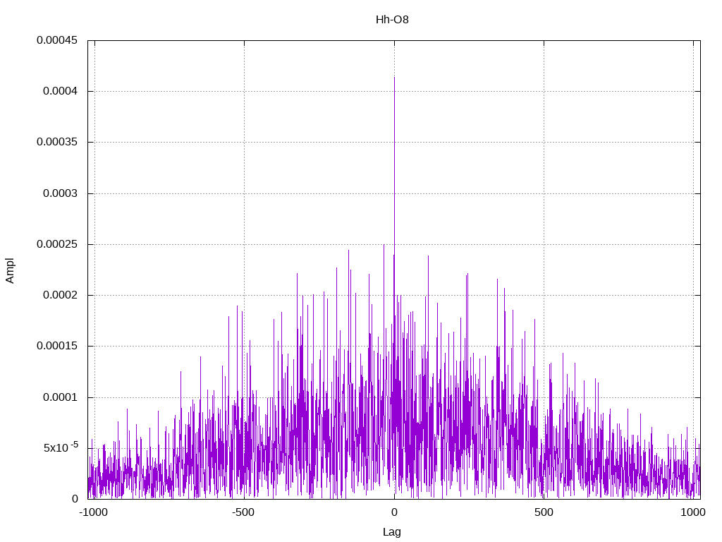Viewport: 722px width, 542px height.
Task: Click the 0.00025 y-axis tick label
Action: (x=57, y=244)
